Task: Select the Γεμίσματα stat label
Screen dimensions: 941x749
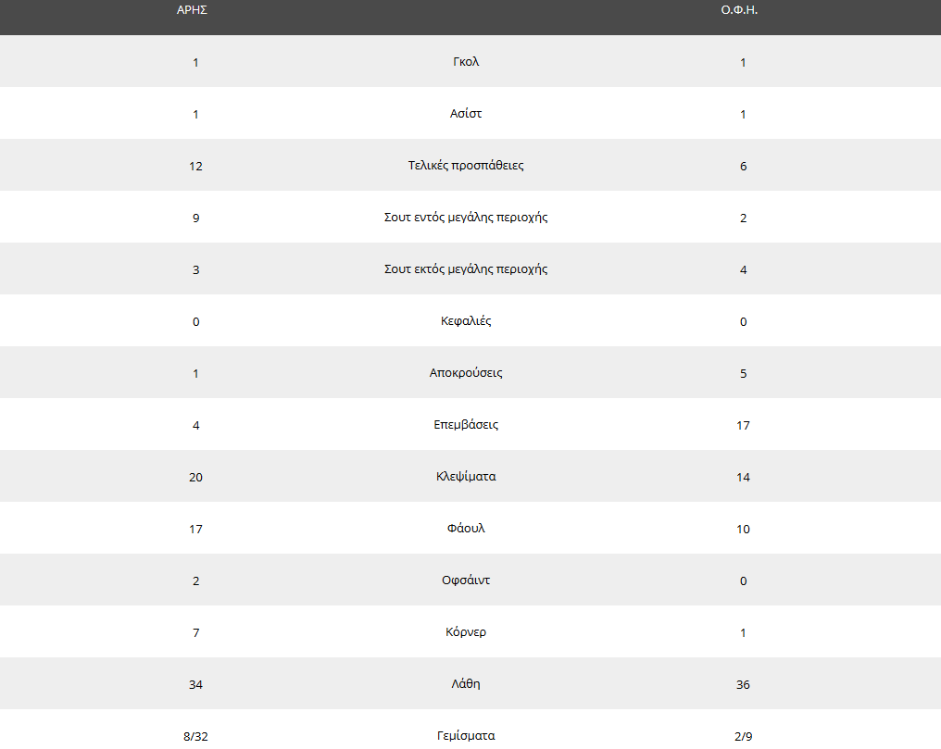Action: click(466, 736)
